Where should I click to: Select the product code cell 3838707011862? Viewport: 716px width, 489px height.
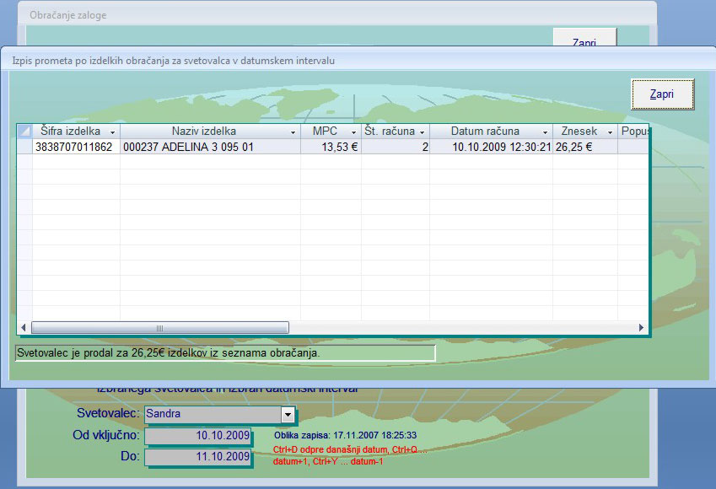point(74,147)
